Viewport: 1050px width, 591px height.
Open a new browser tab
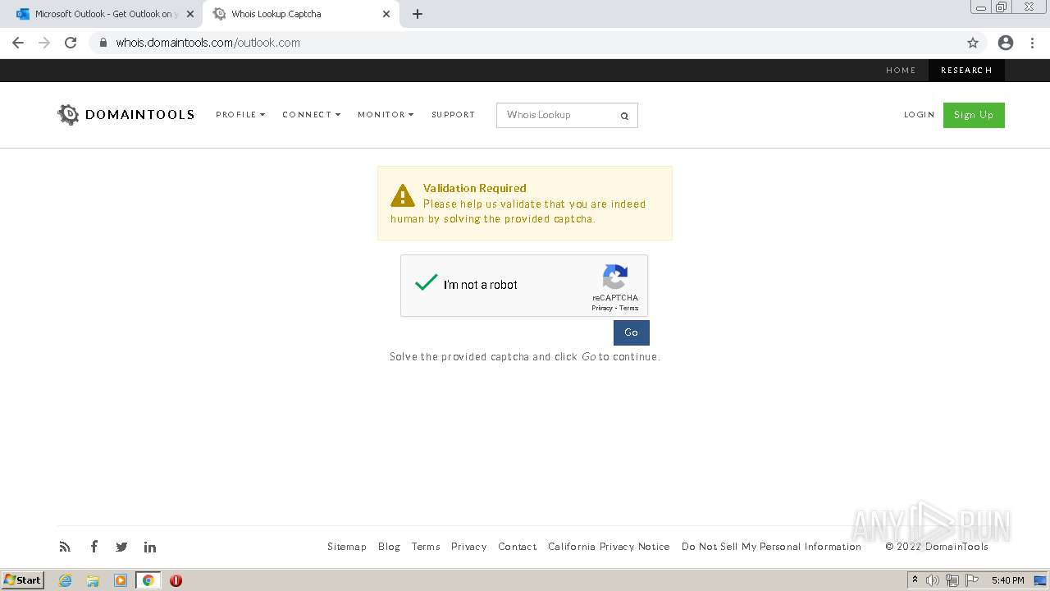tap(418, 14)
